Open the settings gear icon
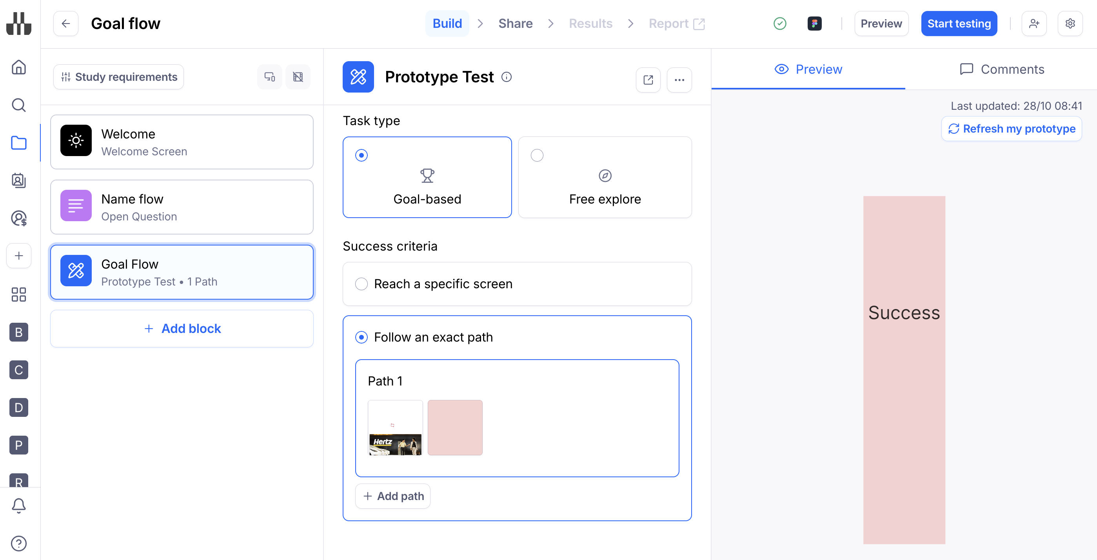Image resolution: width=1097 pixels, height=560 pixels. 1070,24
